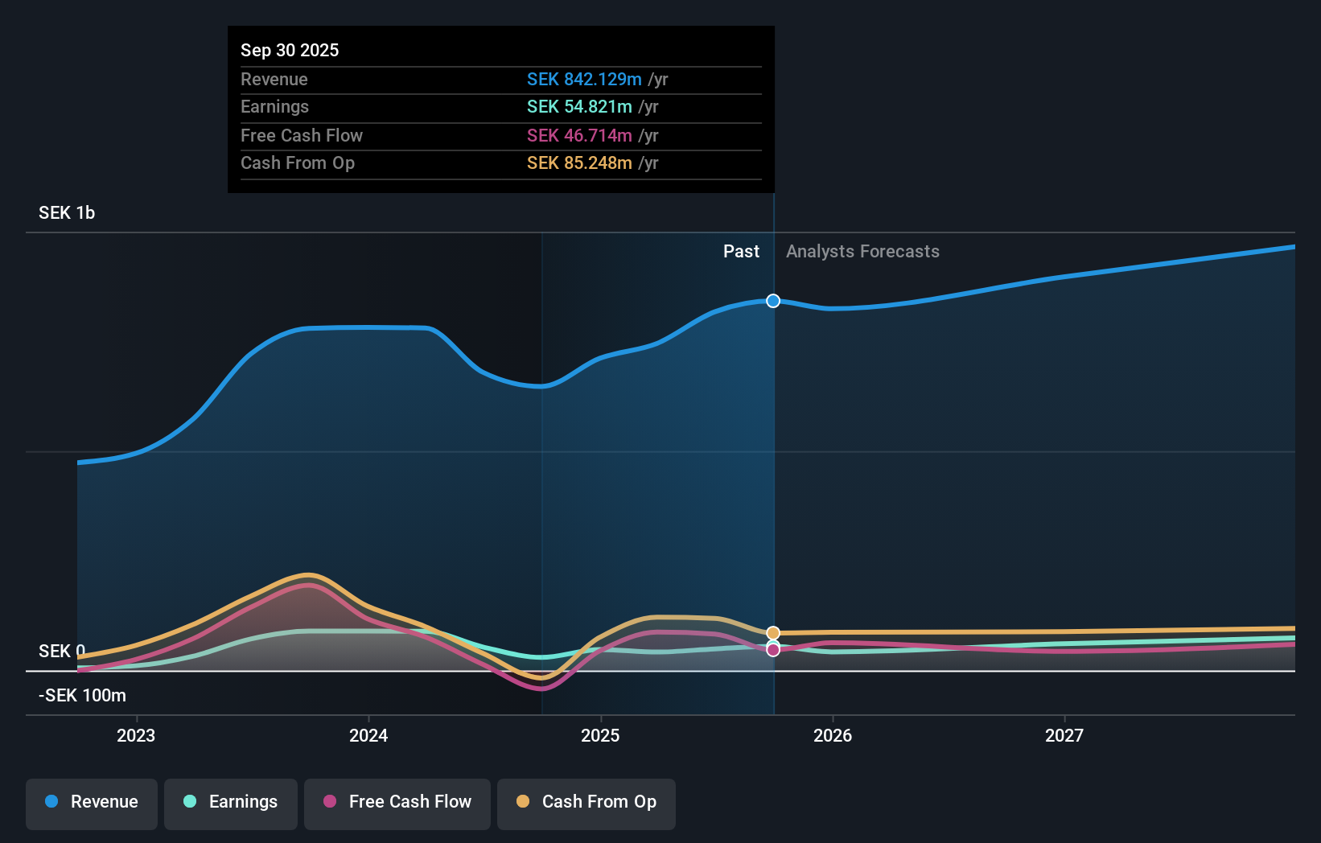The height and width of the screenshot is (843, 1321).
Task: Toggle the Earnings series off
Action: (231, 802)
